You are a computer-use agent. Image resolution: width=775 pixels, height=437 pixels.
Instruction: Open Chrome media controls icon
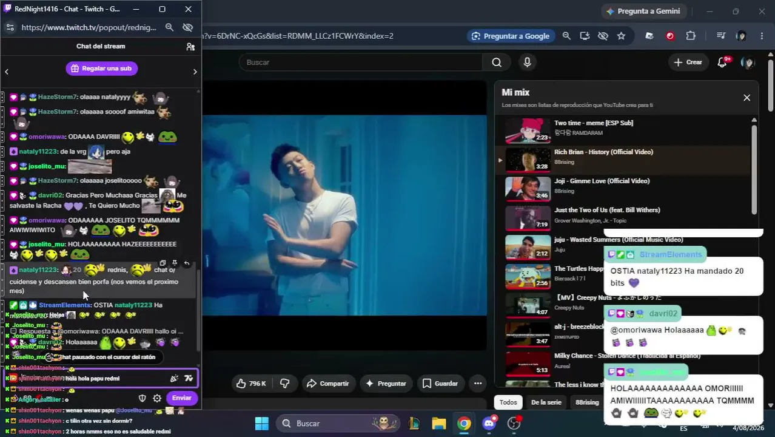pyautogui.click(x=720, y=36)
